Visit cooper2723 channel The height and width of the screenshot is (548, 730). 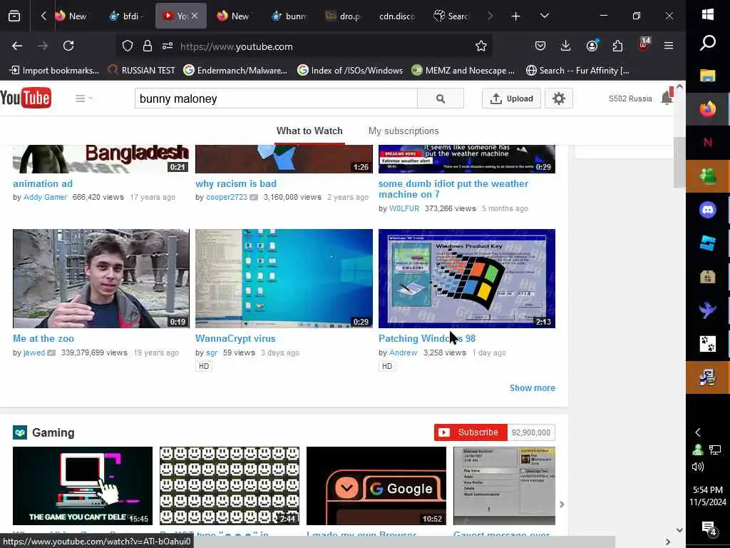[x=227, y=197]
